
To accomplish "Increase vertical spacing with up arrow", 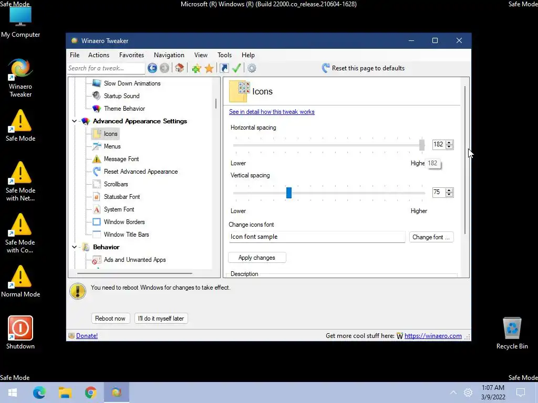I will 449,190.
